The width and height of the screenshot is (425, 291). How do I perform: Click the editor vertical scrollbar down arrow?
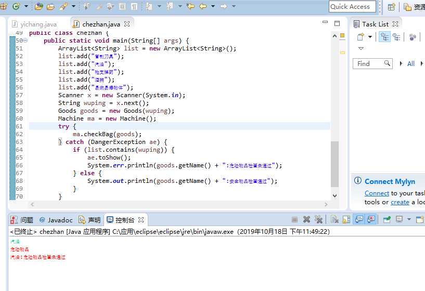click(x=334, y=195)
